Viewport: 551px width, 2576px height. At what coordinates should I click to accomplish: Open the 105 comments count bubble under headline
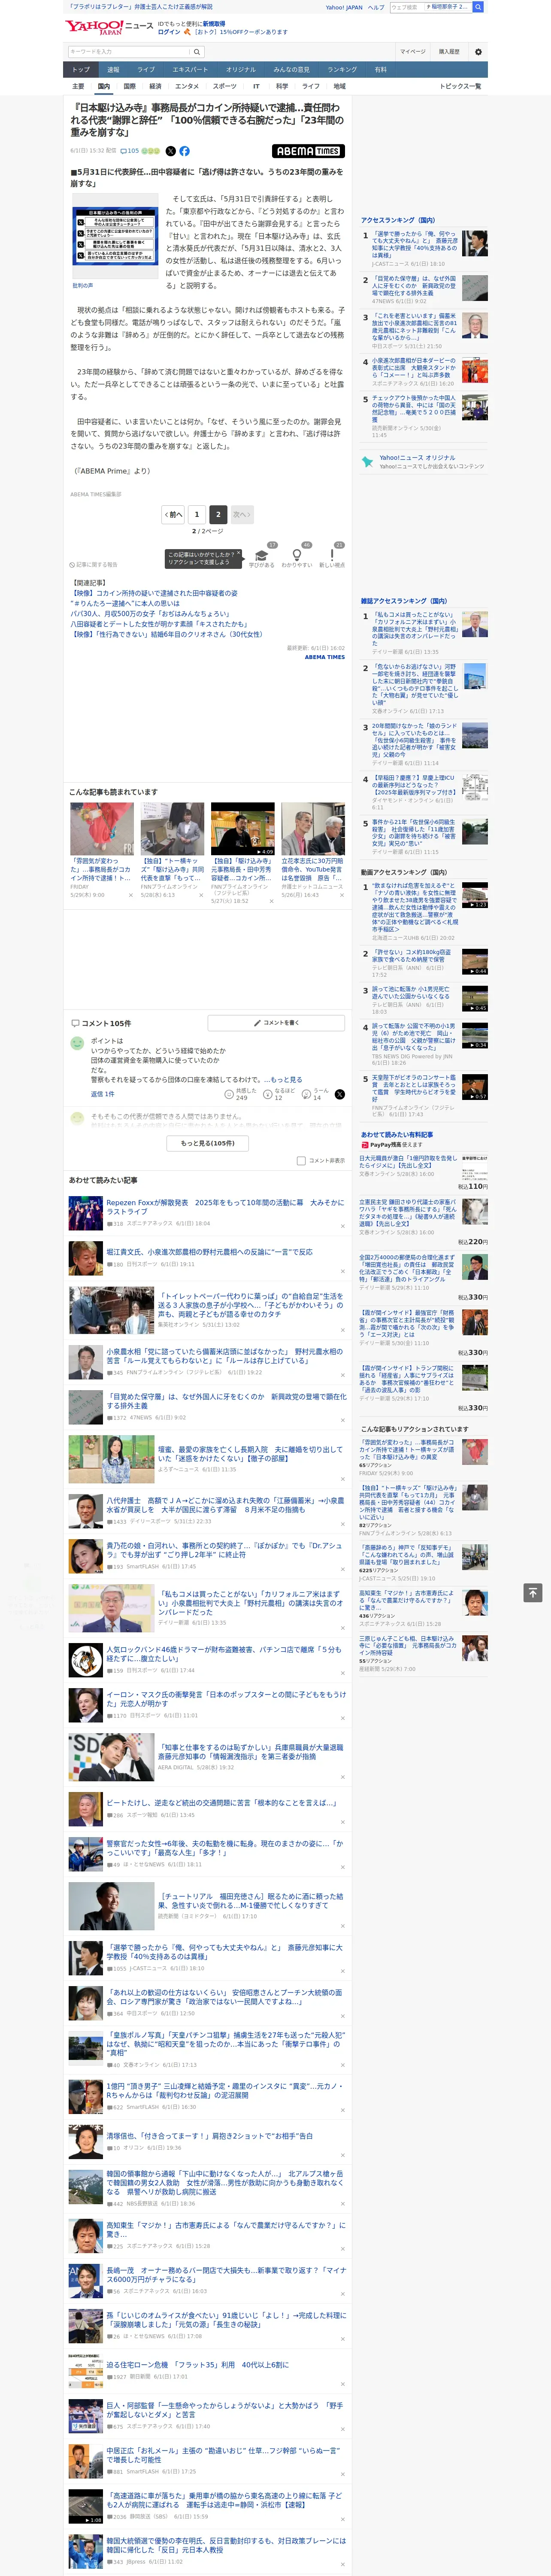pos(131,151)
